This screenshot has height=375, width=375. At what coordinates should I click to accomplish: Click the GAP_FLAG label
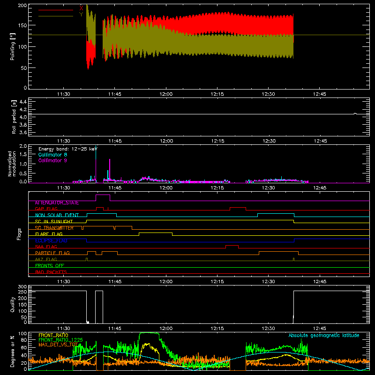[46, 209]
